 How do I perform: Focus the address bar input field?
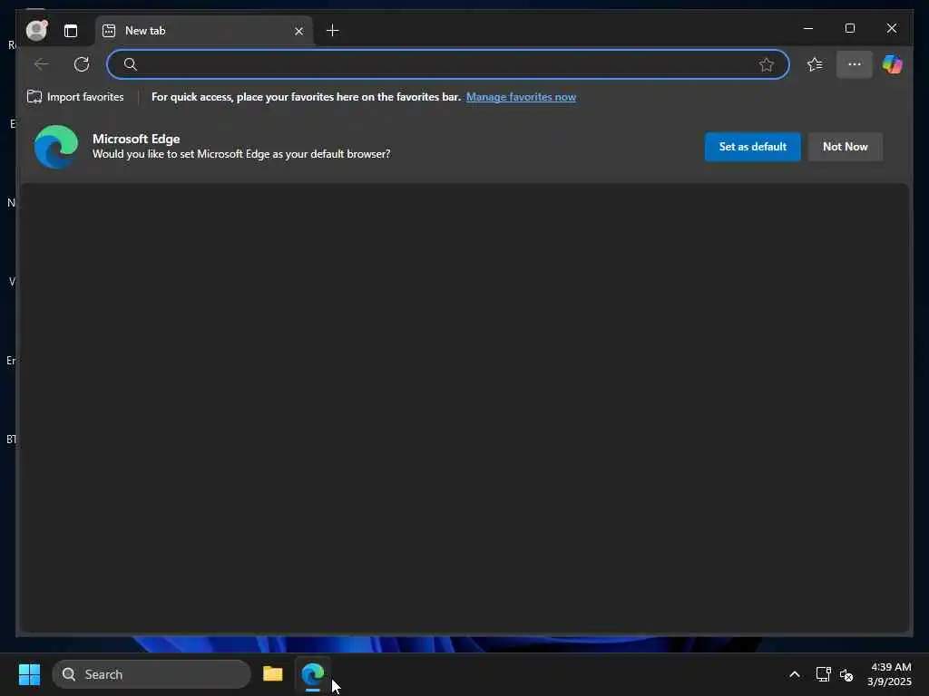tap(448, 64)
